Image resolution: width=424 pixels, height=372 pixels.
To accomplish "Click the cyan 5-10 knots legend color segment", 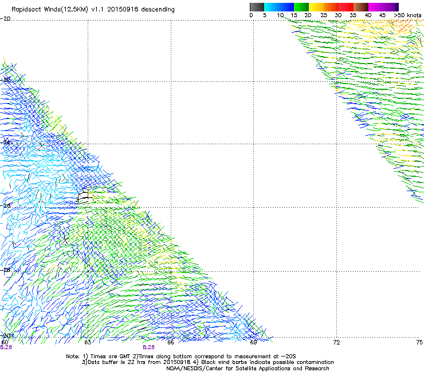I will 272,7.
